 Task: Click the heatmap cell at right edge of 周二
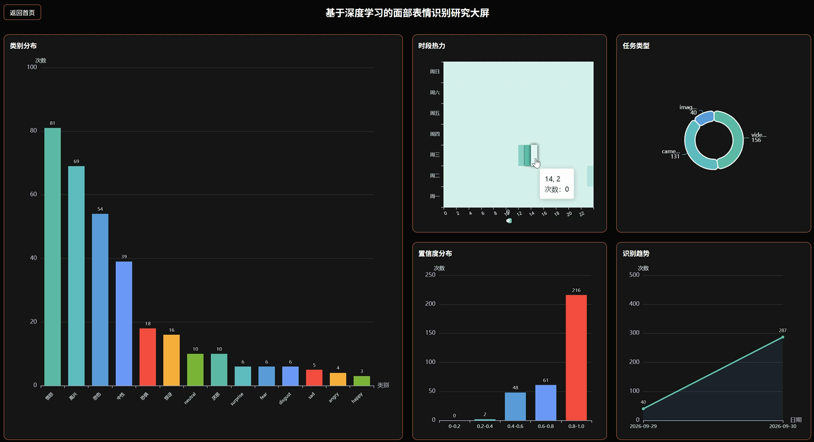tap(590, 176)
